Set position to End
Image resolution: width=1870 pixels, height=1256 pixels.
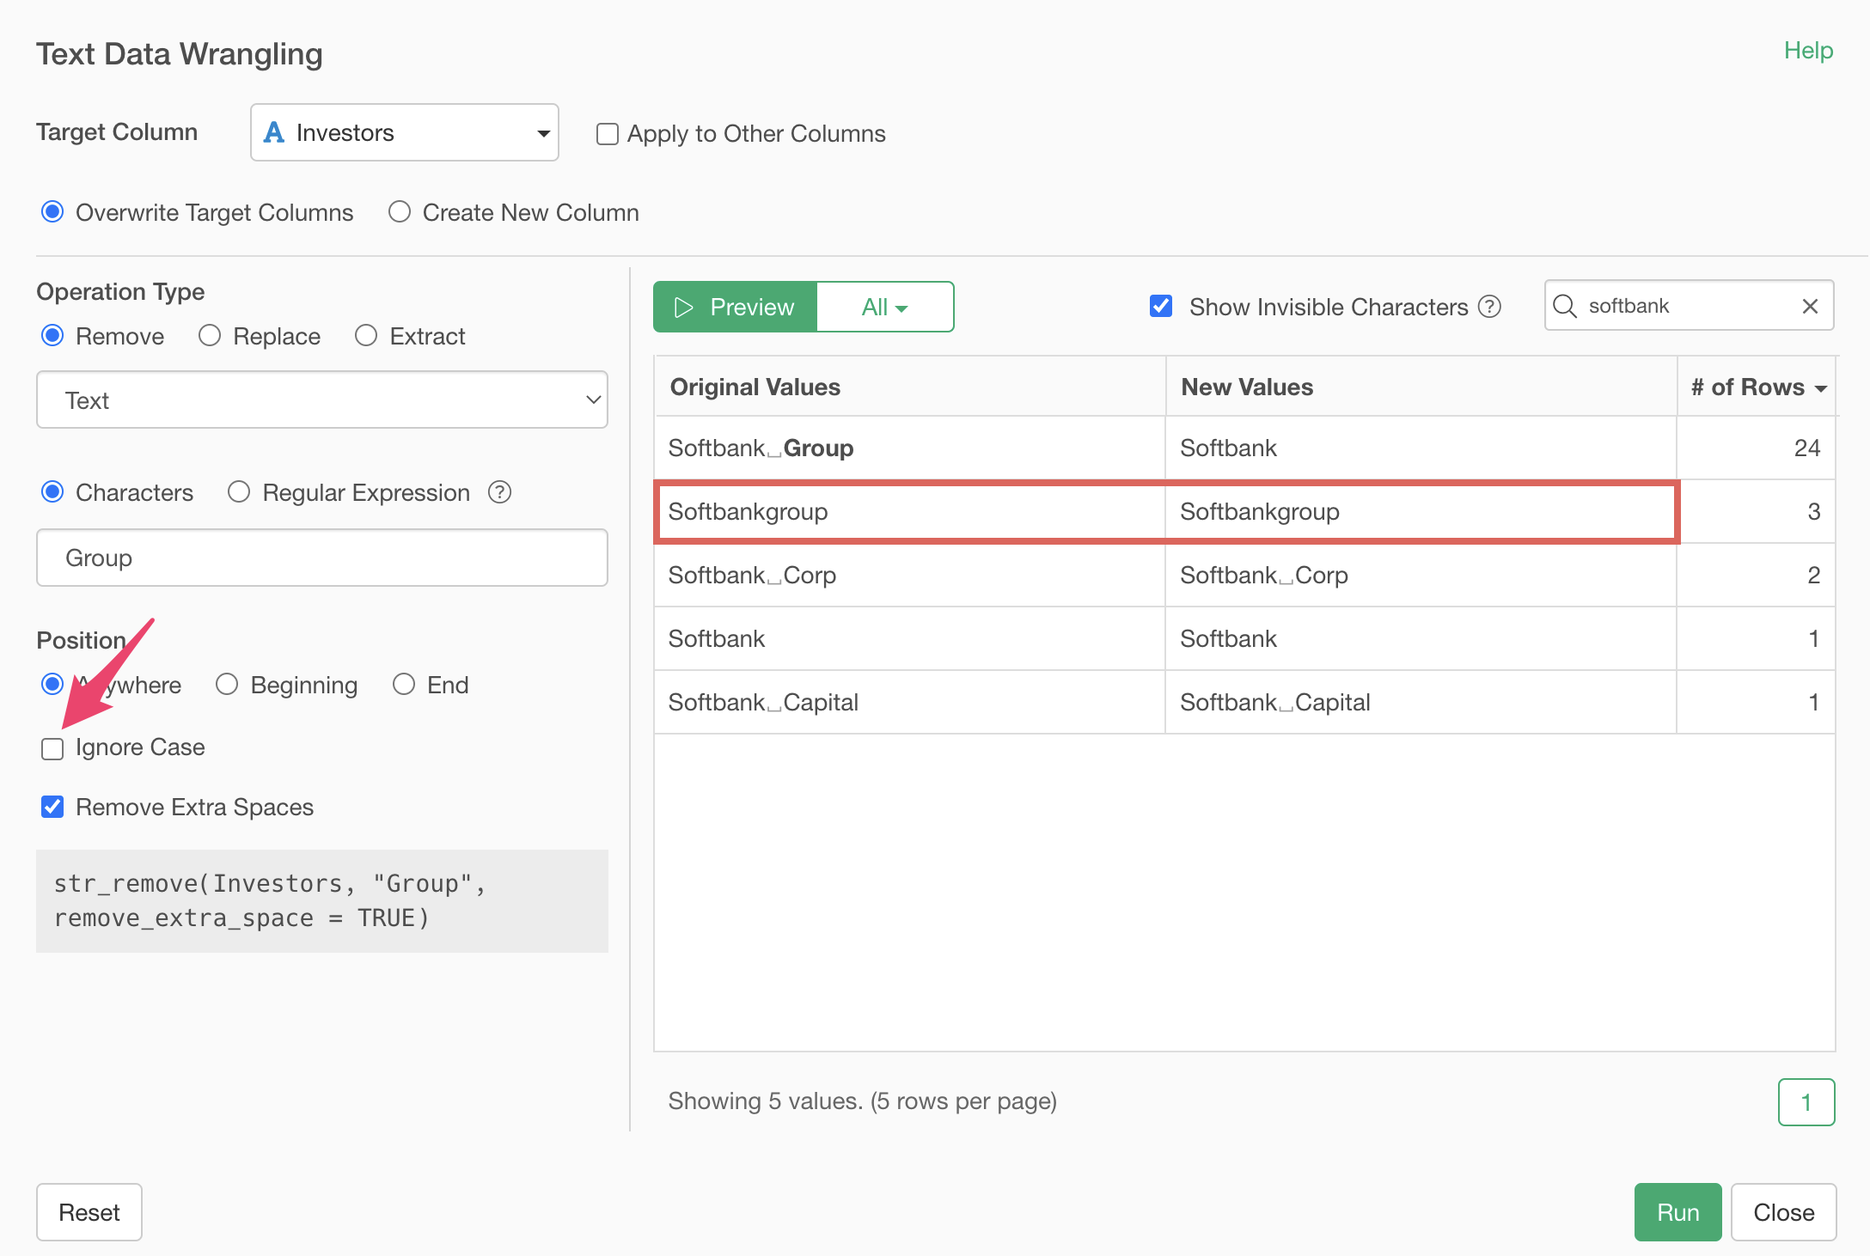click(404, 684)
